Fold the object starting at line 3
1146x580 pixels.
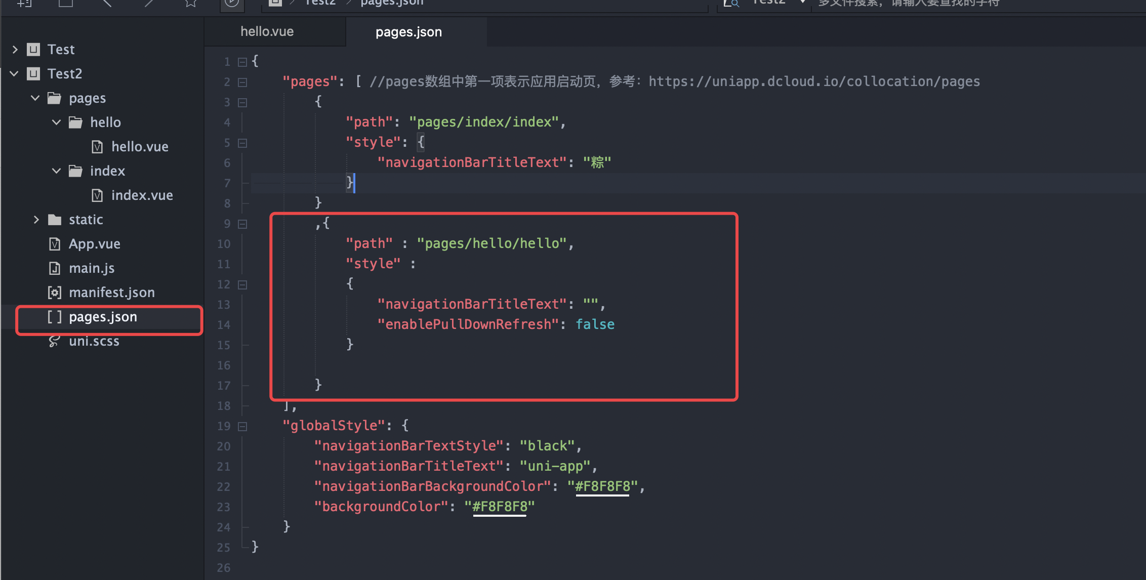(x=242, y=102)
